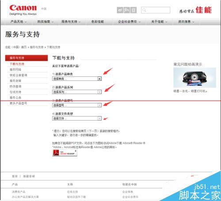
Task: Open the 色彩佳能 navigation item
Action: coord(98,22)
